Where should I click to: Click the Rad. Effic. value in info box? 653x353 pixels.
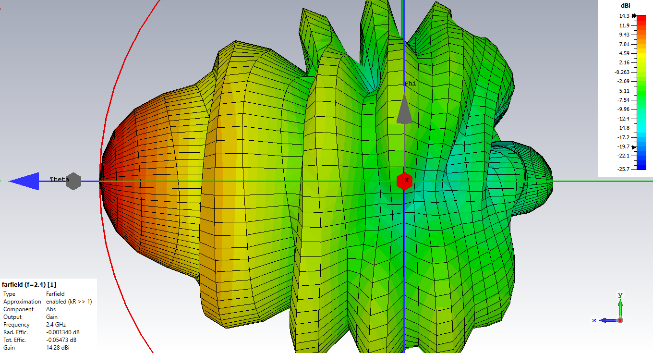[x=63, y=332]
